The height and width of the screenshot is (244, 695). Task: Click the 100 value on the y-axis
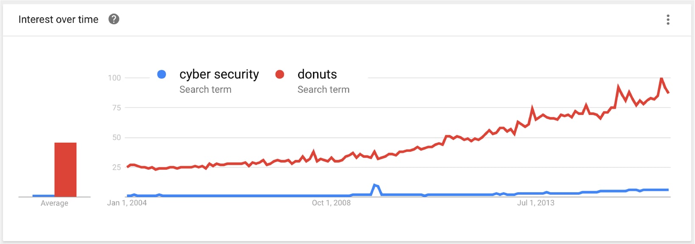[x=114, y=78]
